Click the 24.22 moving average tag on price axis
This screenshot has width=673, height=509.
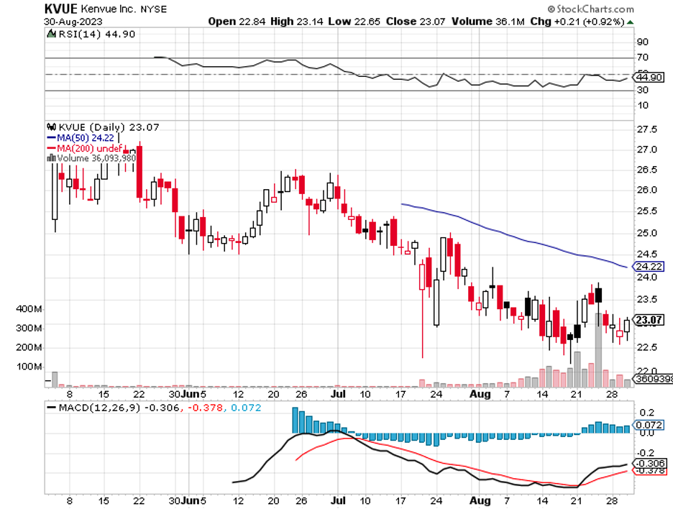(649, 267)
